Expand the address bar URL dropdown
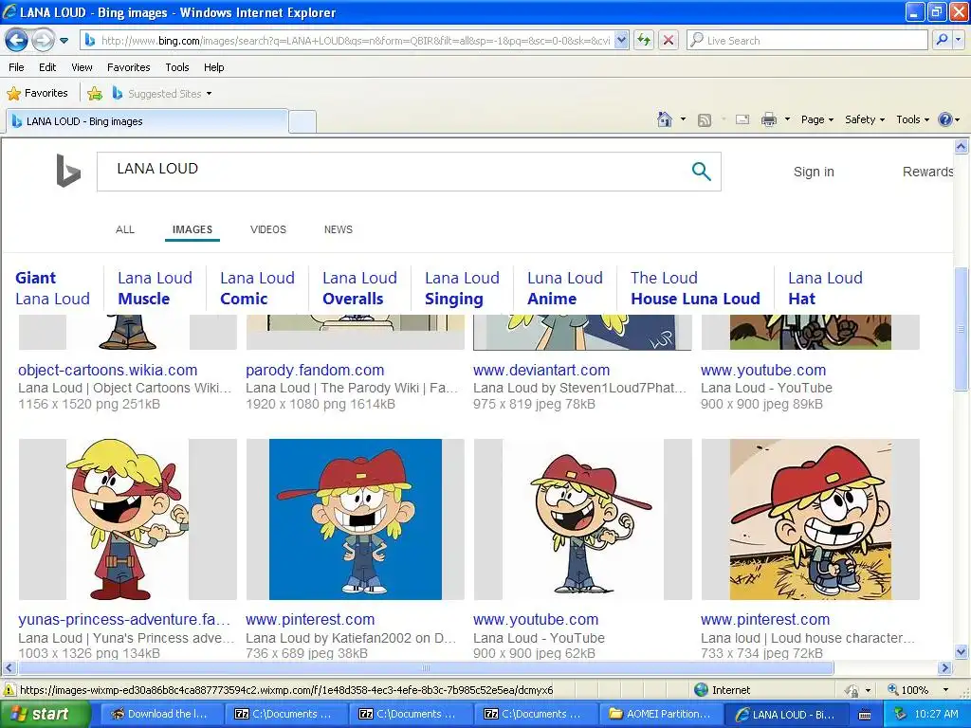Screen dimensions: 971x728 pos(622,41)
